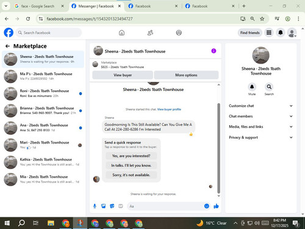Choose a sticker icon
Screen dimensions: 305x229
(x=112, y=206)
